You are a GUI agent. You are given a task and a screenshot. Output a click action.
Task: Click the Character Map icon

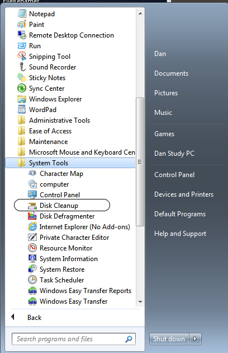coord(32,173)
